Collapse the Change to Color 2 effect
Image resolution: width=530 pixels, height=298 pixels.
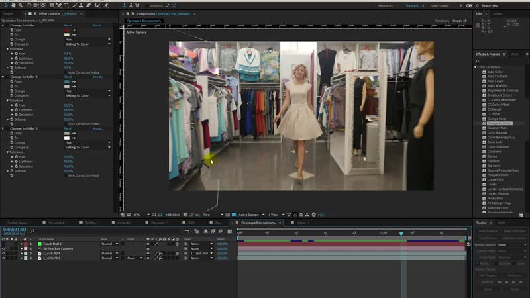[3, 77]
